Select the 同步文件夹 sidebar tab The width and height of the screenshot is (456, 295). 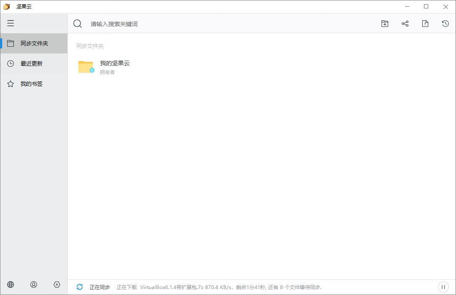pyautogui.click(x=34, y=43)
